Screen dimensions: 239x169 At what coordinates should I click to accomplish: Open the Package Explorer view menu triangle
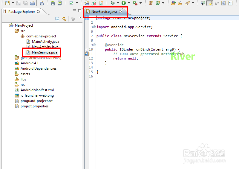[80, 18]
